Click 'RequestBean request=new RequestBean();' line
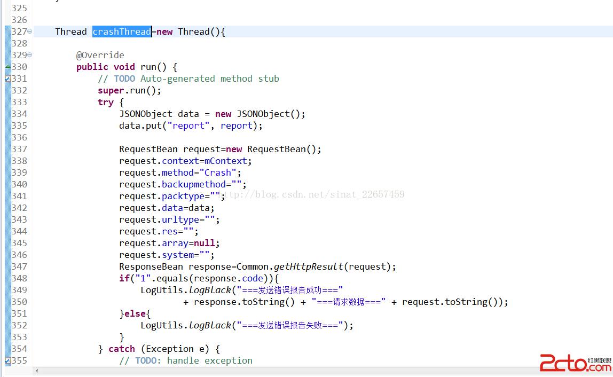This screenshot has height=377, width=613. pyautogui.click(x=220, y=149)
